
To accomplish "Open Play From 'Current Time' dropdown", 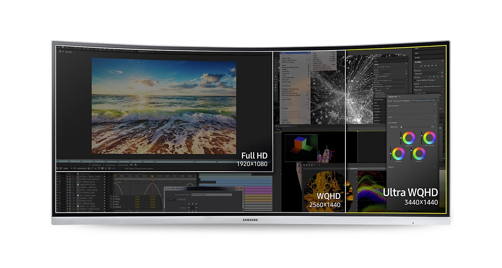I will point(428,93).
